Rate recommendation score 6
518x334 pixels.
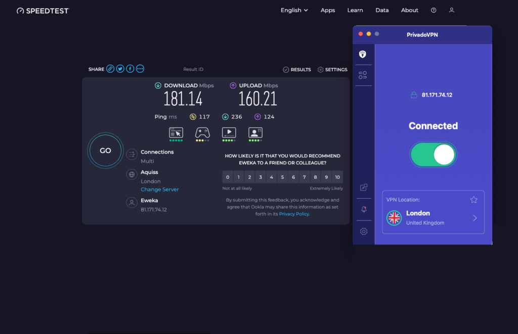(x=293, y=177)
